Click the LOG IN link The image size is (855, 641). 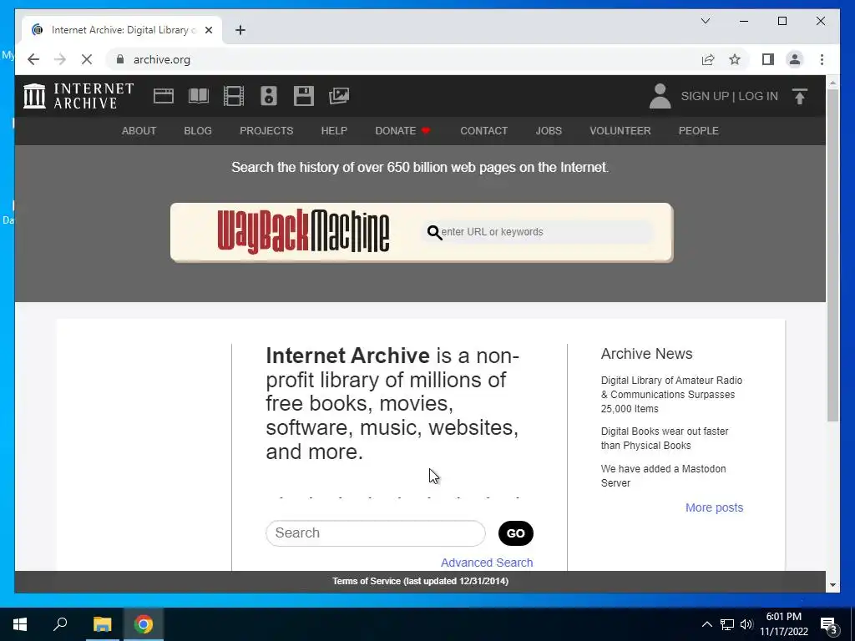click(x=758, y=96)
